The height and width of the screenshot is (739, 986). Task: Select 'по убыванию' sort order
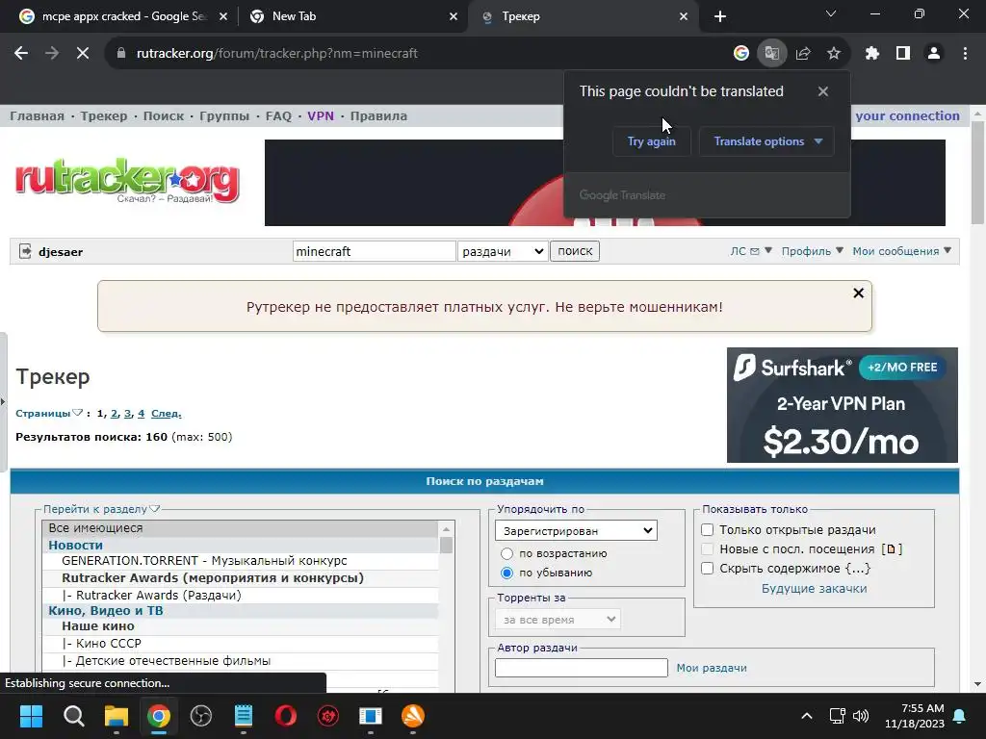pyautogui.click(x=506, y=573)
